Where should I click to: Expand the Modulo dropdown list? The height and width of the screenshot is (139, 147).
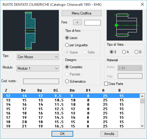coord(38,68)
